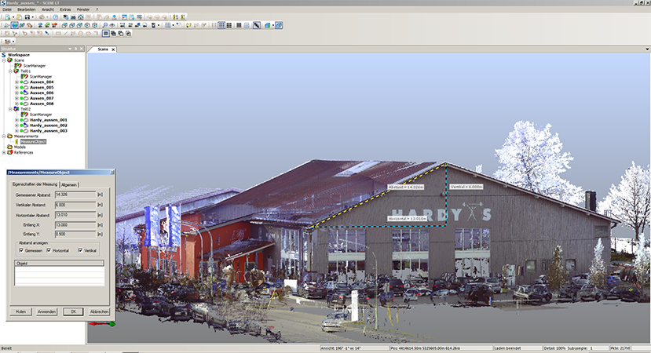Image resolution: width=651 pixels, height=353 pixels.
Task: Collapse the Teil01 folder node
Action: 10,71
